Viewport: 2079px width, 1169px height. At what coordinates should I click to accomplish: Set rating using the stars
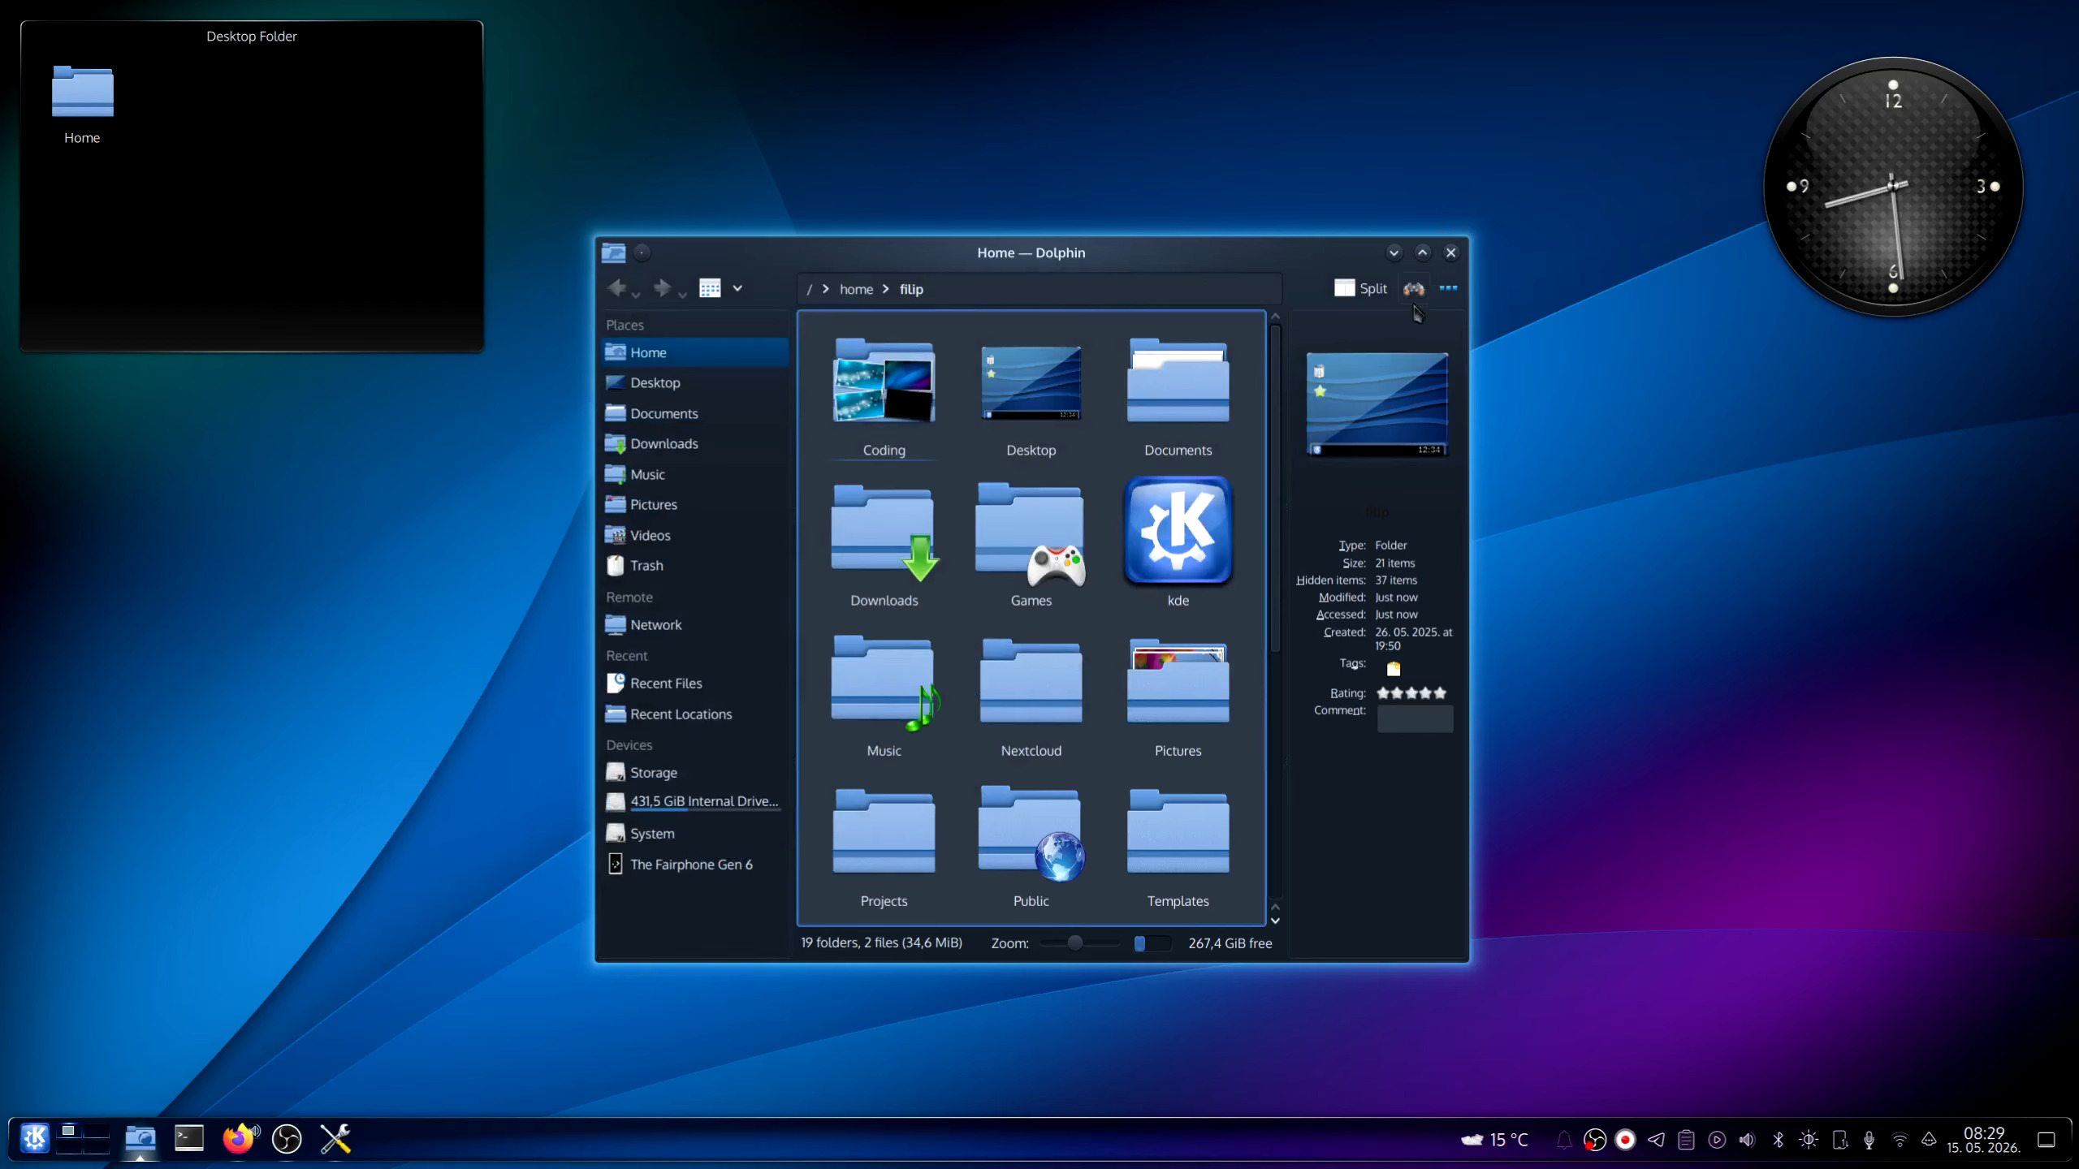[1411, 693]
